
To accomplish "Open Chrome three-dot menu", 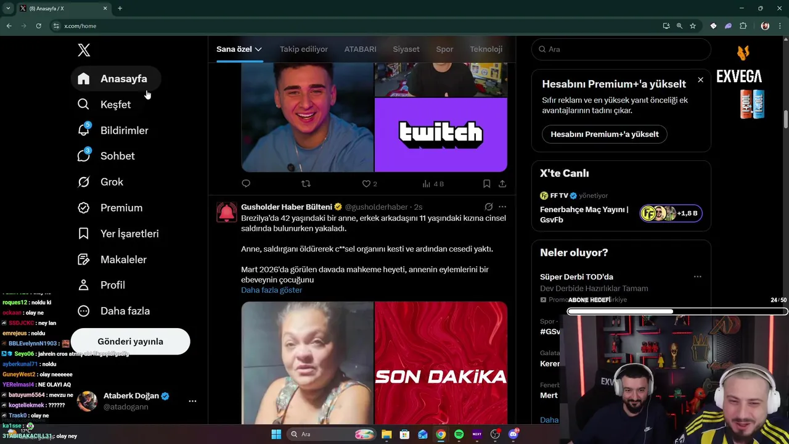I will [x=780, y=26].
